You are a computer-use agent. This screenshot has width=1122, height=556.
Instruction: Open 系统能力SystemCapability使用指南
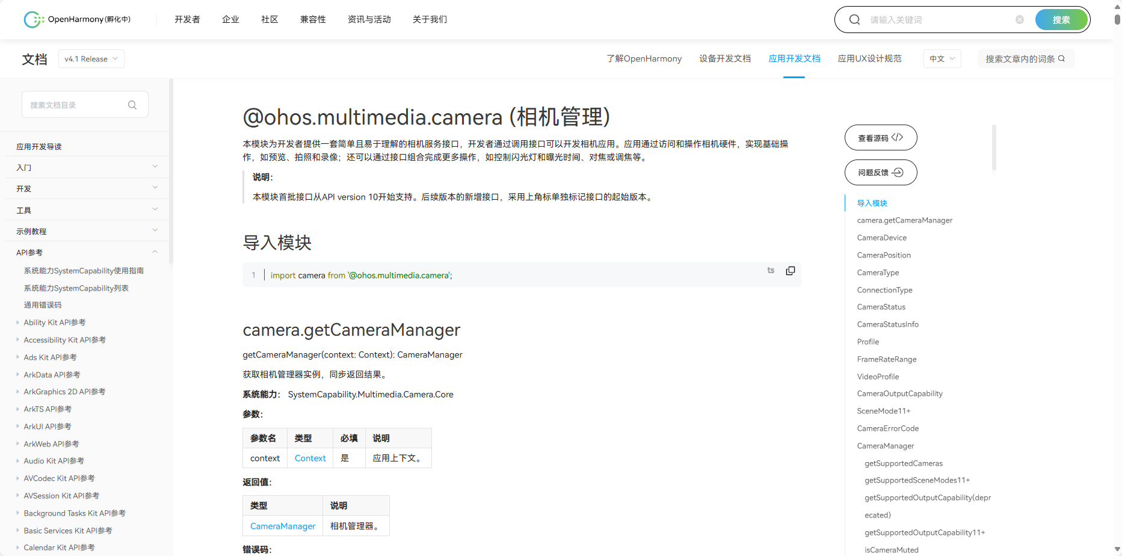84,271
